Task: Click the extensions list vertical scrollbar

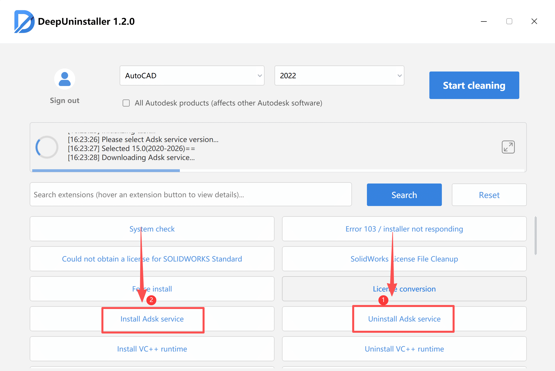Action: 535,235
